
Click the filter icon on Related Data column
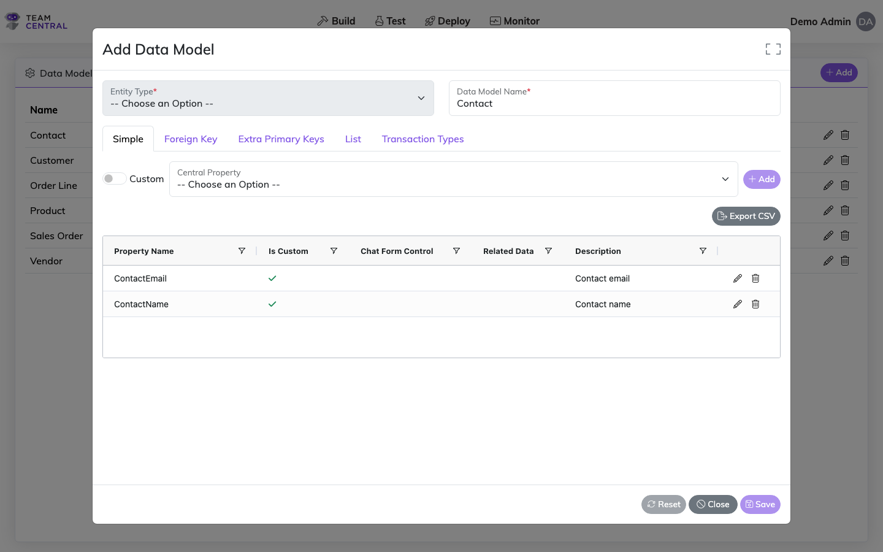tap(548, 251)
